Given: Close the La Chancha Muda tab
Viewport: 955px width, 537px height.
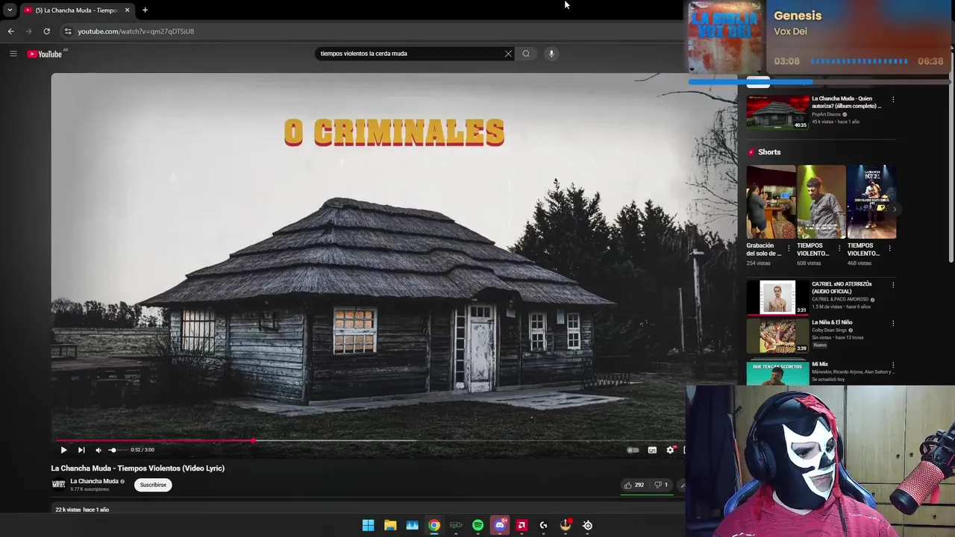Looking at the screenshot, I should tap(127, 10).
